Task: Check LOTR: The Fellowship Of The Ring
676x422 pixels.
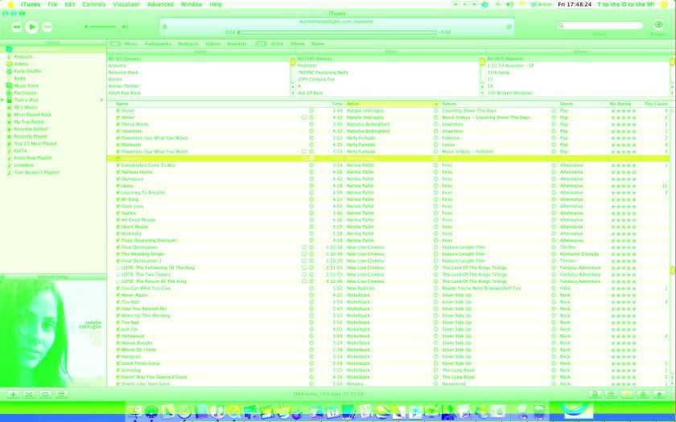Action: tap(117, 268)
